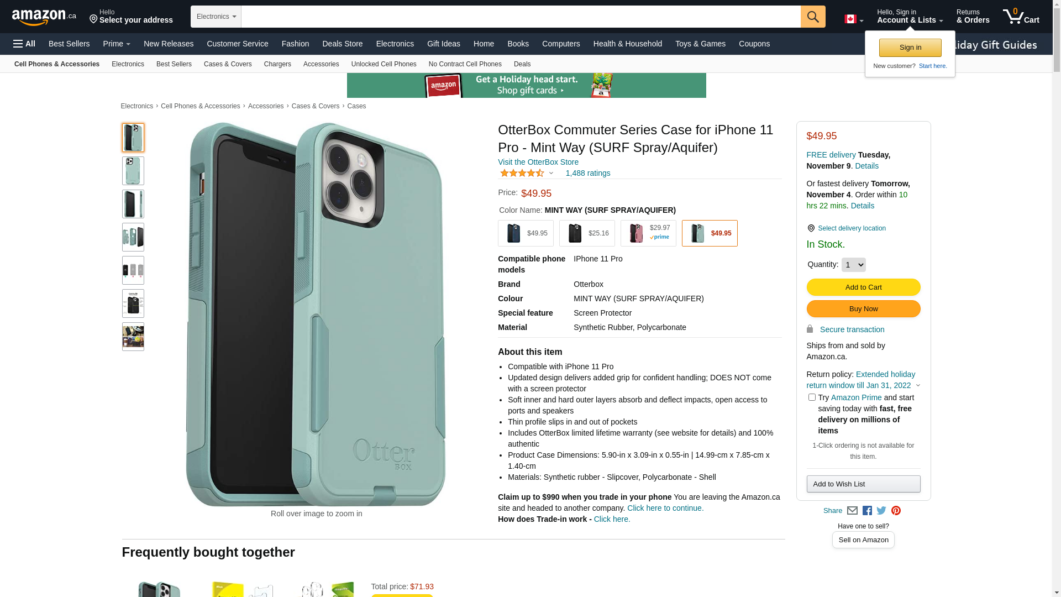Click the Add to Cart button
The width and height of the screenshot is (1061, 597).
coord(863,287)
